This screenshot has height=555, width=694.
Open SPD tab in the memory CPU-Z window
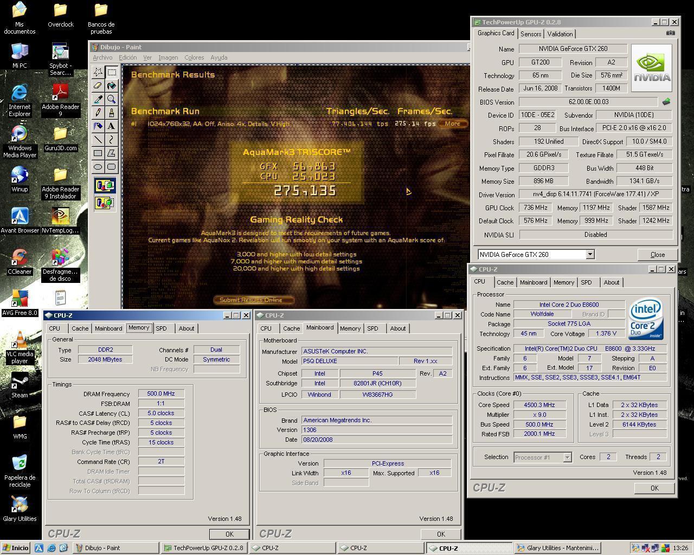coord(161,328)
